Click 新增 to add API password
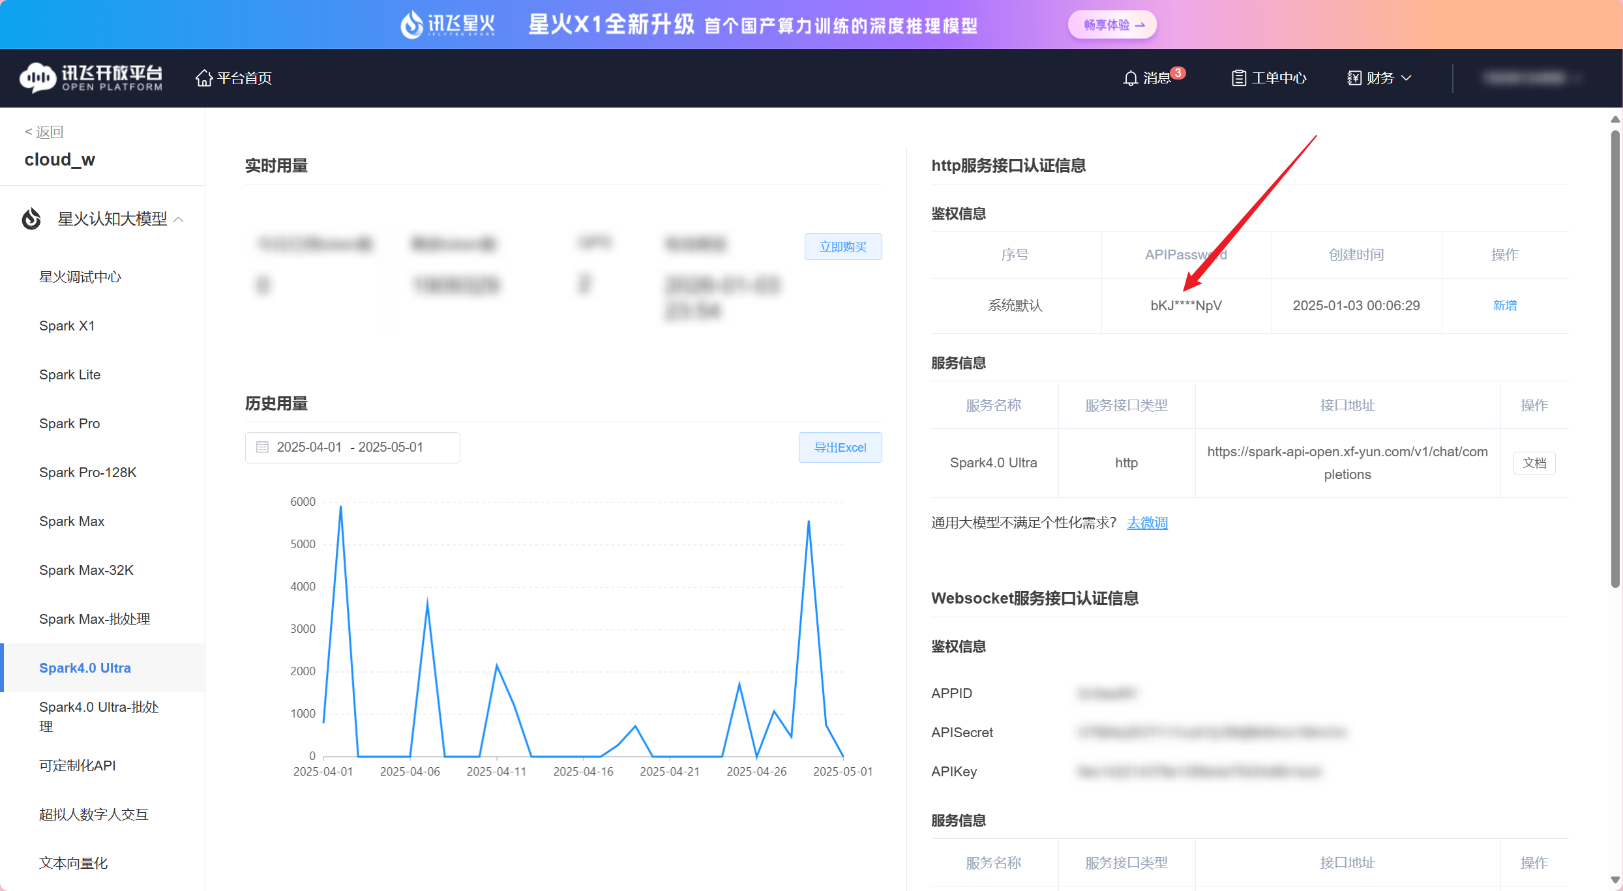 tap(1505, 306)
